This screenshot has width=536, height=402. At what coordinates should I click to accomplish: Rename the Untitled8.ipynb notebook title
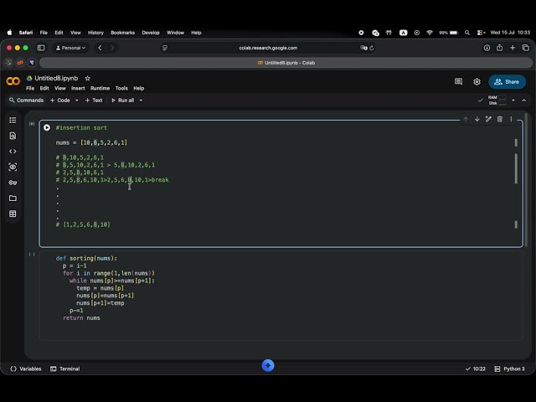click(56, 78)
